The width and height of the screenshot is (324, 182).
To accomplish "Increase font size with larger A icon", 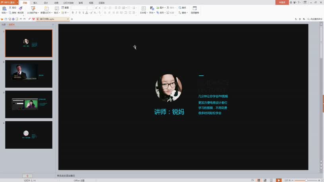I will tap(96, 8).
